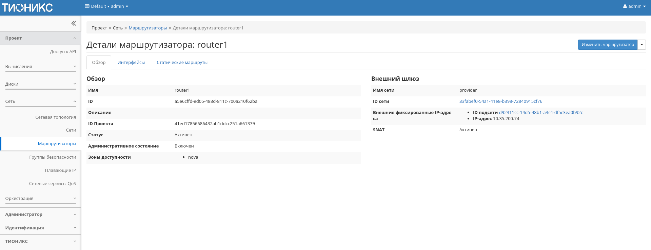Click the ТИОНИКС logo

27,7
